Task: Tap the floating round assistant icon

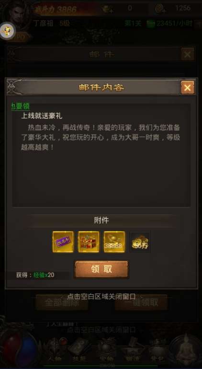Action: [x=8, y=31]
